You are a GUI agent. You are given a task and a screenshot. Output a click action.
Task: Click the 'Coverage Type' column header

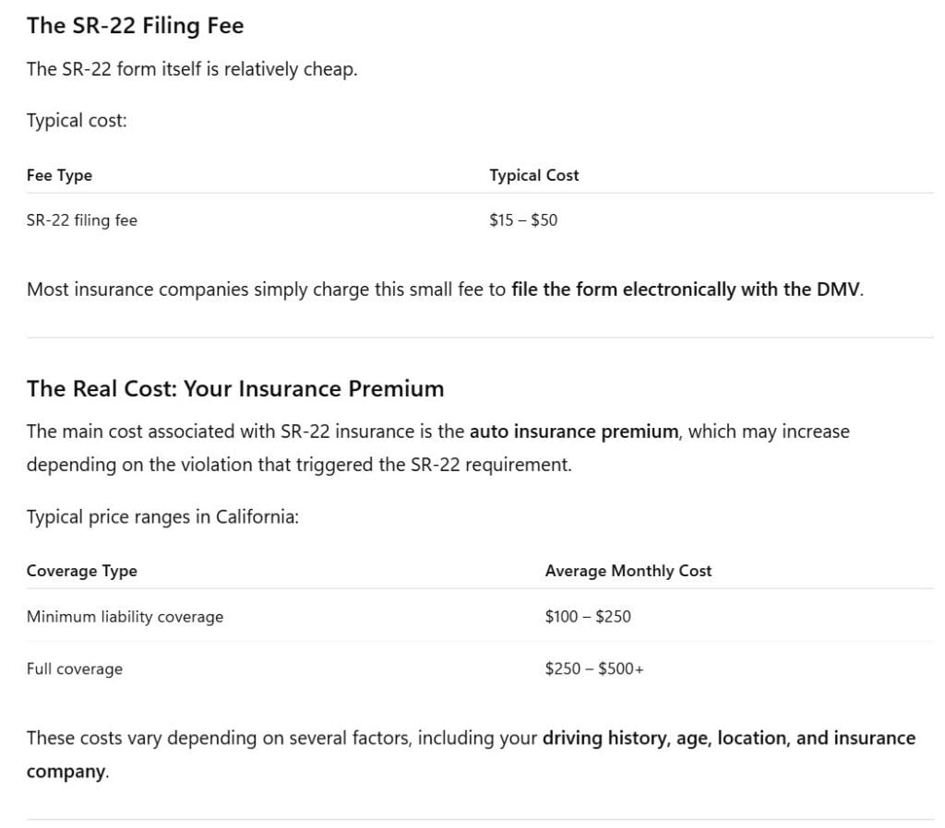coord(82,571)
